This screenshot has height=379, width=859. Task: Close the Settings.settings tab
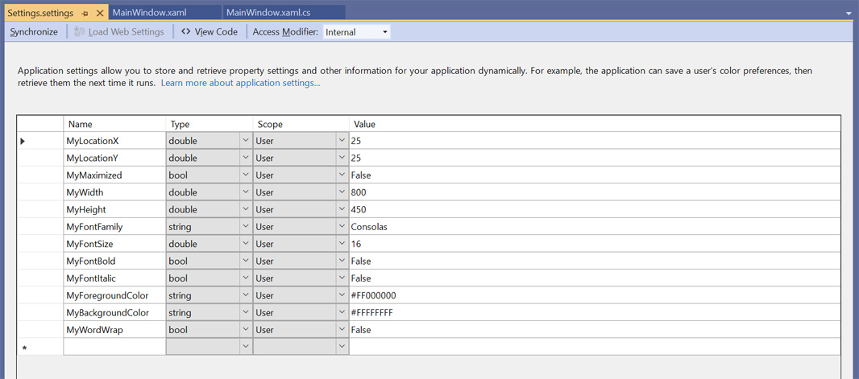pos(100,14)
